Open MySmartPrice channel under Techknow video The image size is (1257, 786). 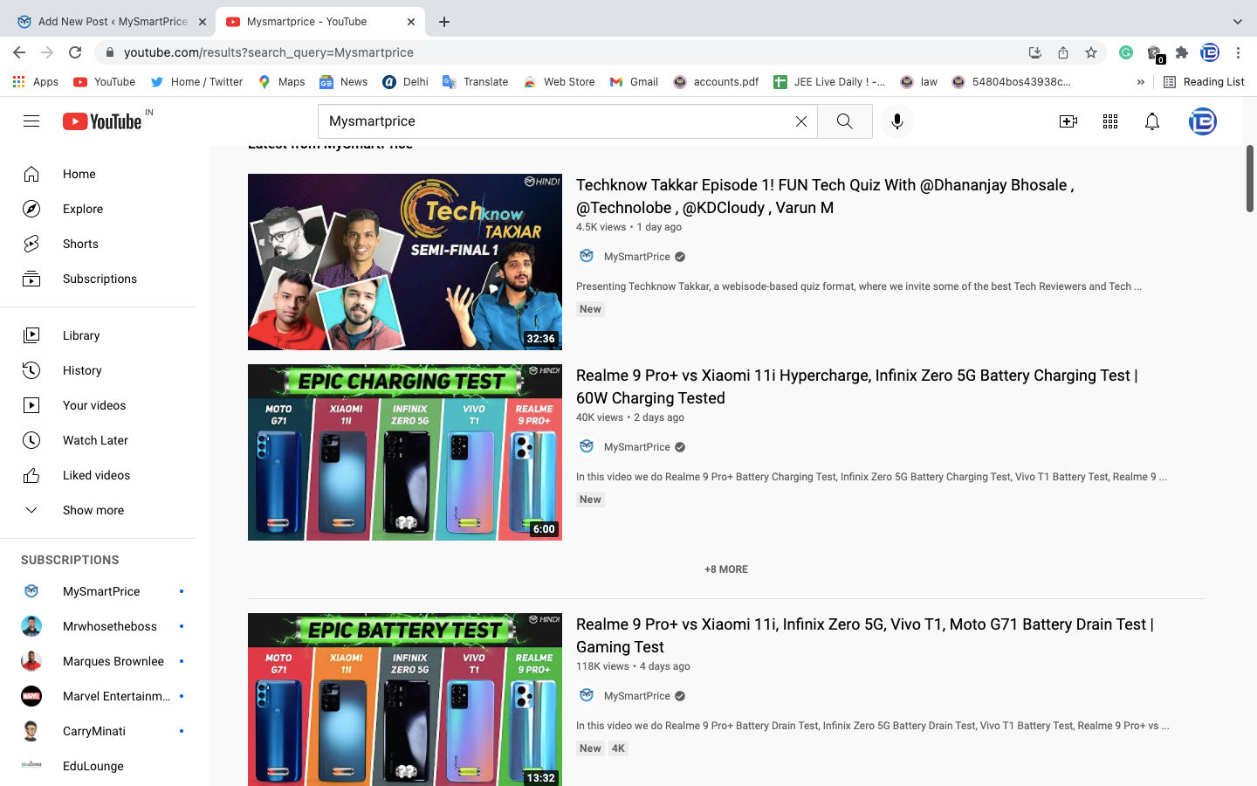pos(636,257)
